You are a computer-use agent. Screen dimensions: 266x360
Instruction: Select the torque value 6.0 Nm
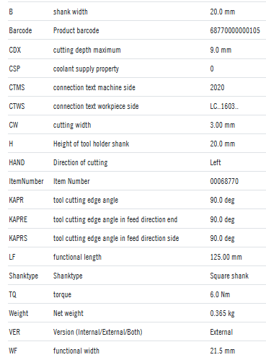220,294
